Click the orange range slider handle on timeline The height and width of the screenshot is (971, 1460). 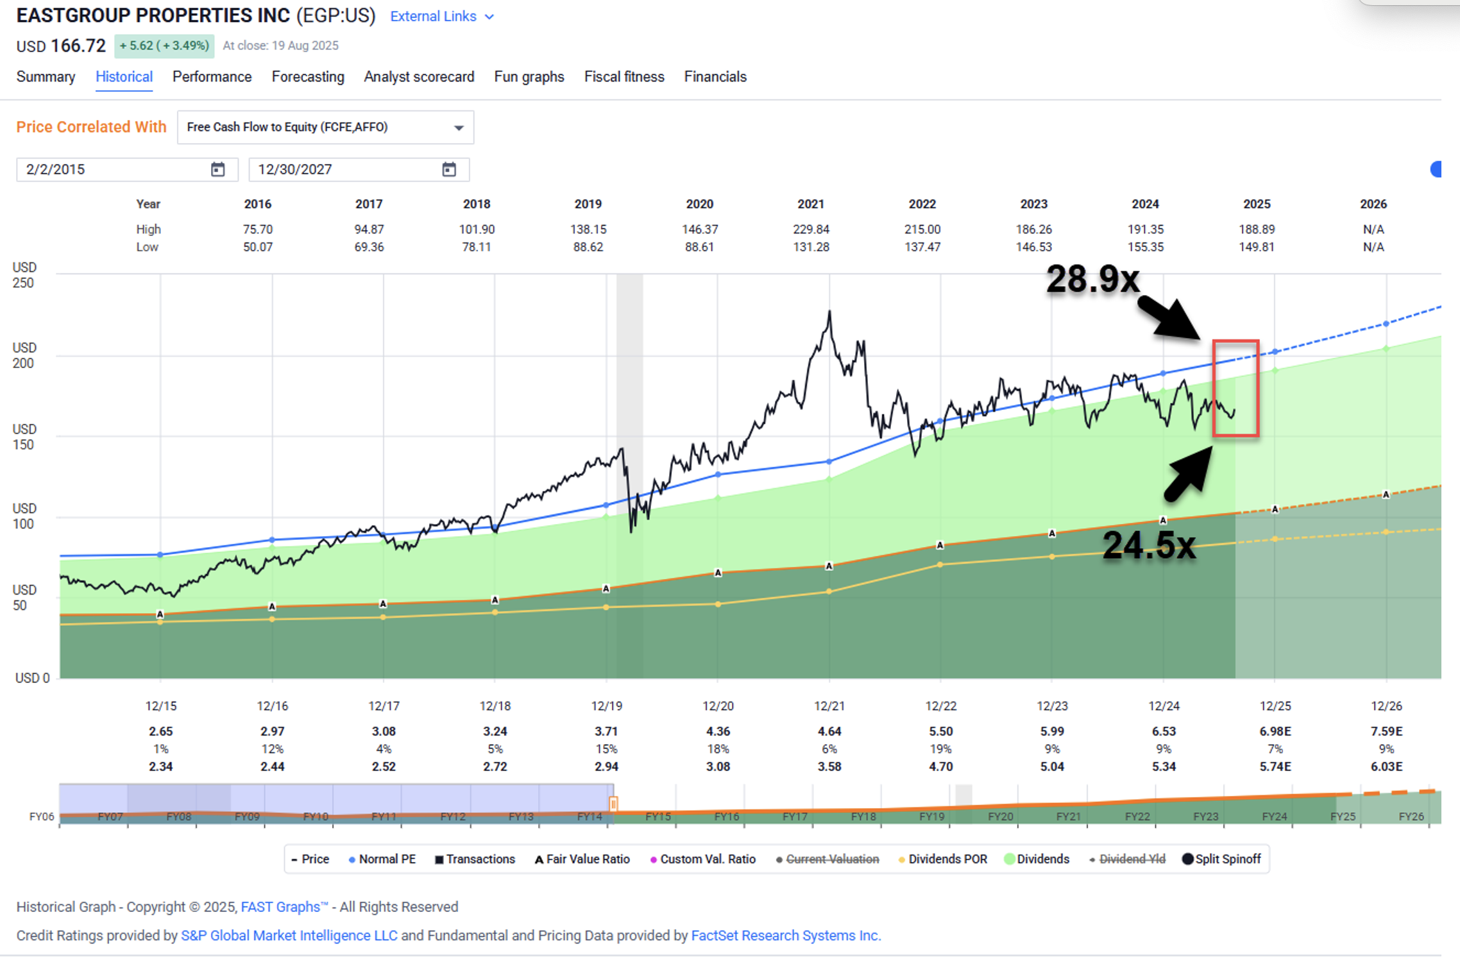point(613,804)
